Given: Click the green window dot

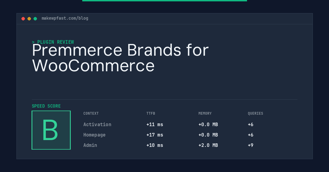Looking at the screenshot, I should pos(35,19).
